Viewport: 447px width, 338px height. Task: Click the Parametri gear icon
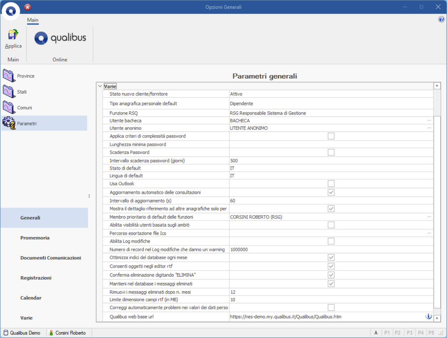[9, 123]
